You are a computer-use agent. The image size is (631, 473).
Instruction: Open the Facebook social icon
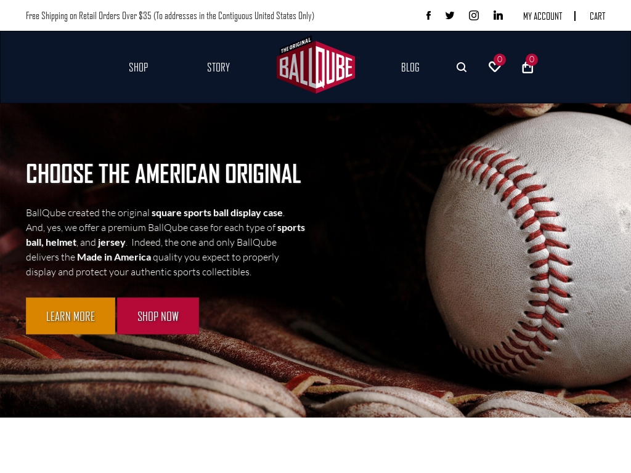429,15
